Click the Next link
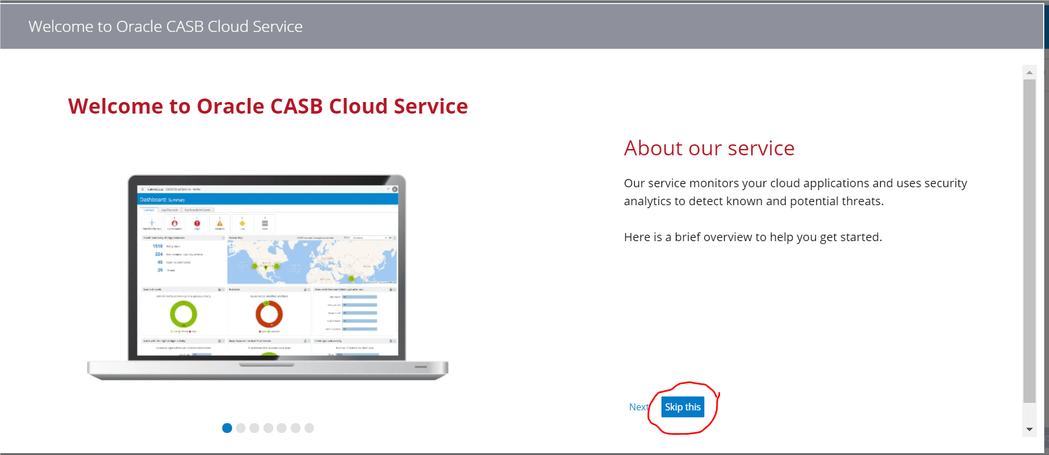Image resolution: width=1049 pixels, height=455 pixels. 639,407
